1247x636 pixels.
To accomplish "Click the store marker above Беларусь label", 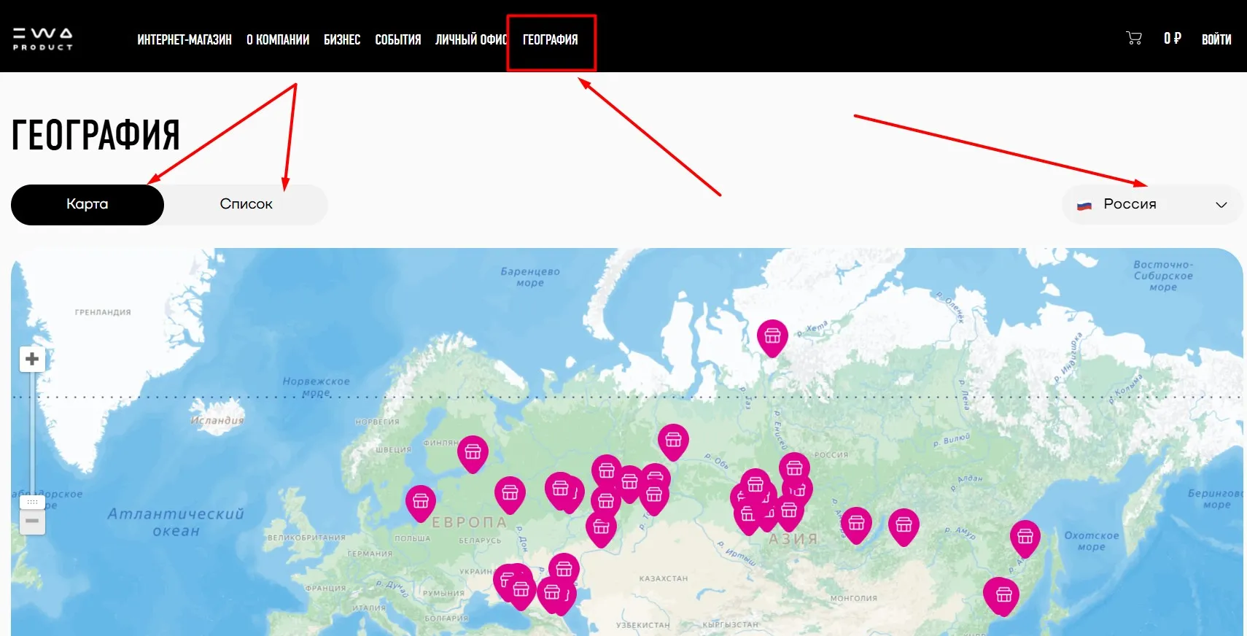I will 510,494.
